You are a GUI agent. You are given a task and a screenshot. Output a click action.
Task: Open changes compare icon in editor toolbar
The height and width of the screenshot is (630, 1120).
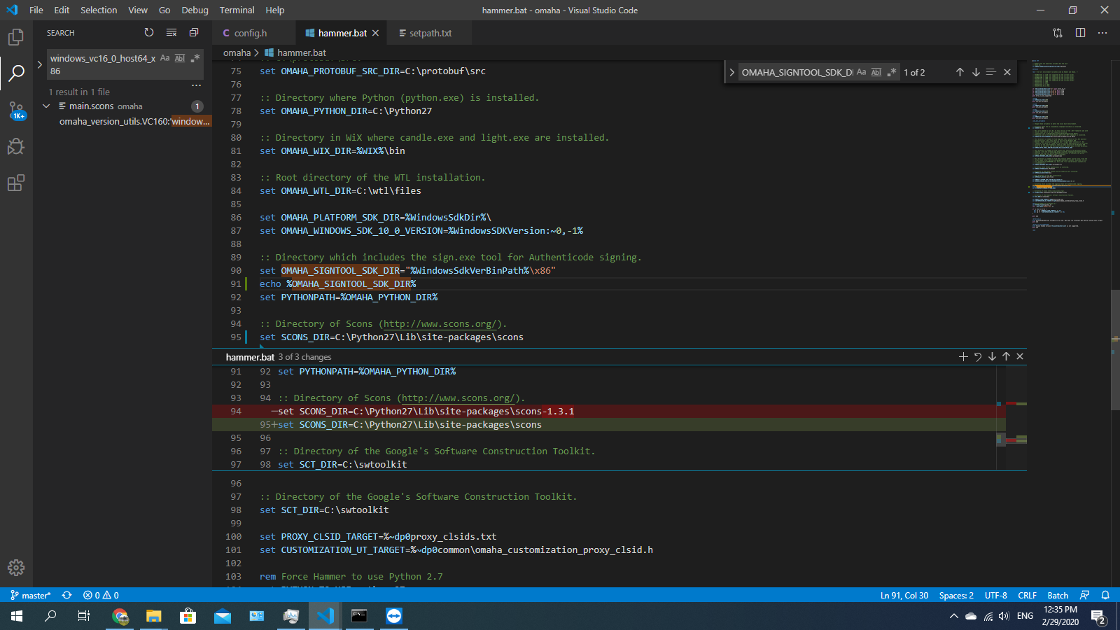(1058, 33)
